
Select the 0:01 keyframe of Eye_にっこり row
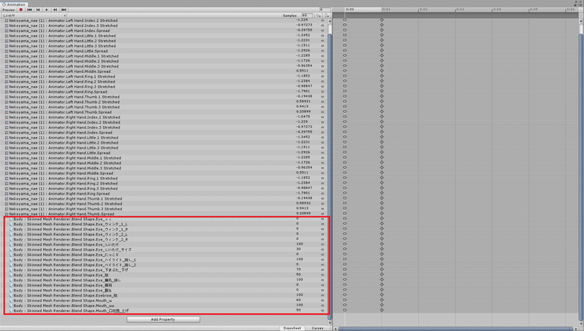[x=382, y=254]
